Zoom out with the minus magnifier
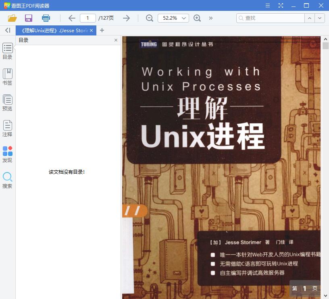The height and width of the screenshot is (299, 329). click(150, 18)
